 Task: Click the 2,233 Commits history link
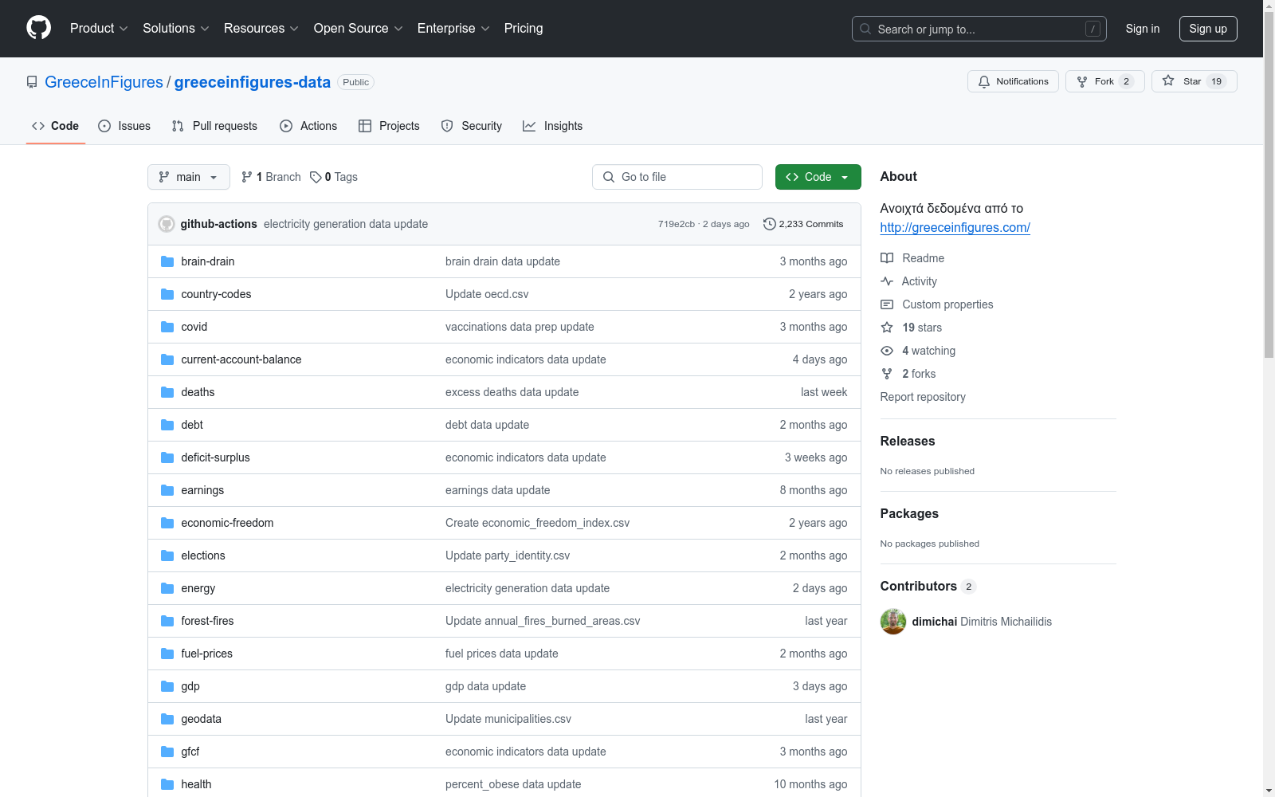point(803,224)
